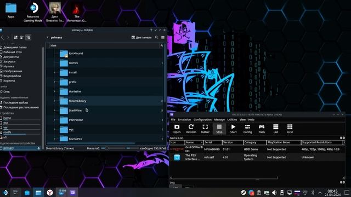Expand the install folder in Dolphin
The image size is (351, 197).
tap(54, 72)
